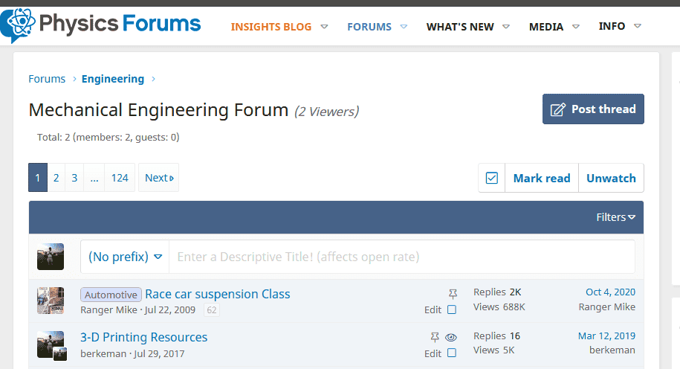Open the What's New menu
The image size is (680, 369).
(x=460, y=27)
